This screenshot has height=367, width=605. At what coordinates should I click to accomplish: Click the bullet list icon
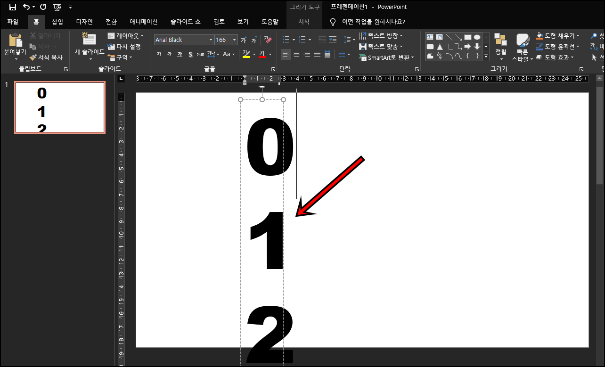(286, 40)
